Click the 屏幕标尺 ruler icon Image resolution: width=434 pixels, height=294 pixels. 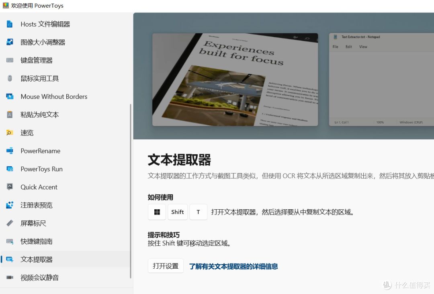[9, 223]
